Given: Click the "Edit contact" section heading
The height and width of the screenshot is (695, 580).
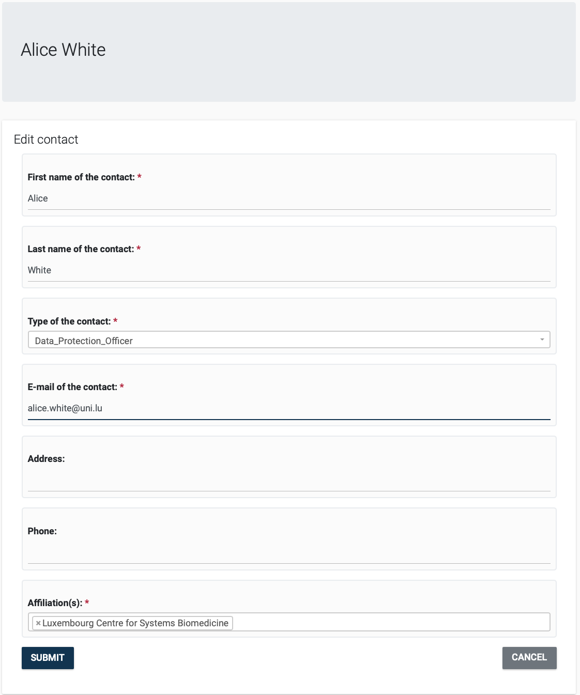Looking at the screenshot, I should 46,140.
